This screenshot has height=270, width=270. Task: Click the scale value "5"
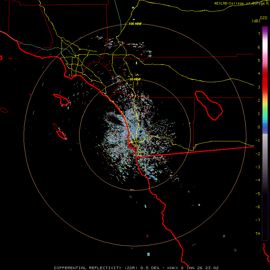(x=259, y=60)
